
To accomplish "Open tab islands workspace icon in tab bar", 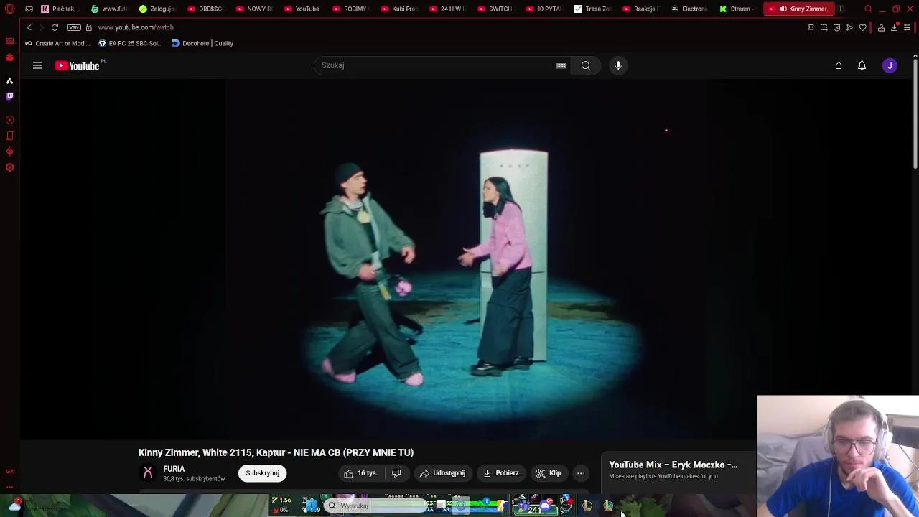I will [29, 9].
